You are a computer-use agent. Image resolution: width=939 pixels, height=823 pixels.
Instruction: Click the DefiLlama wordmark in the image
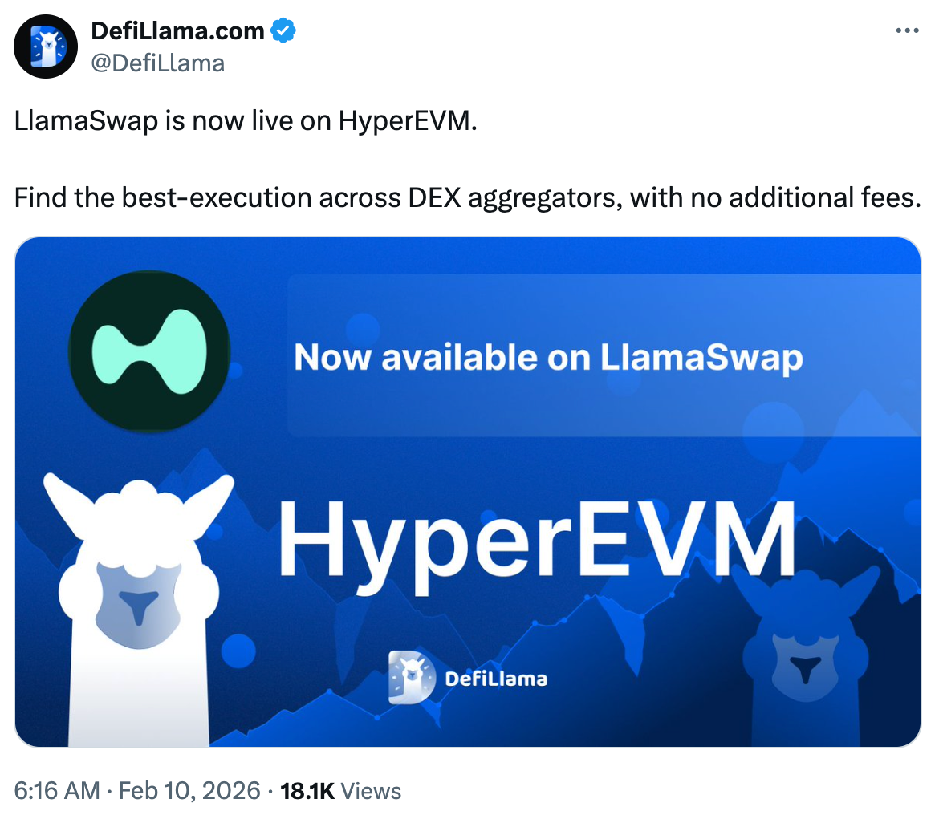pos(497,679)
